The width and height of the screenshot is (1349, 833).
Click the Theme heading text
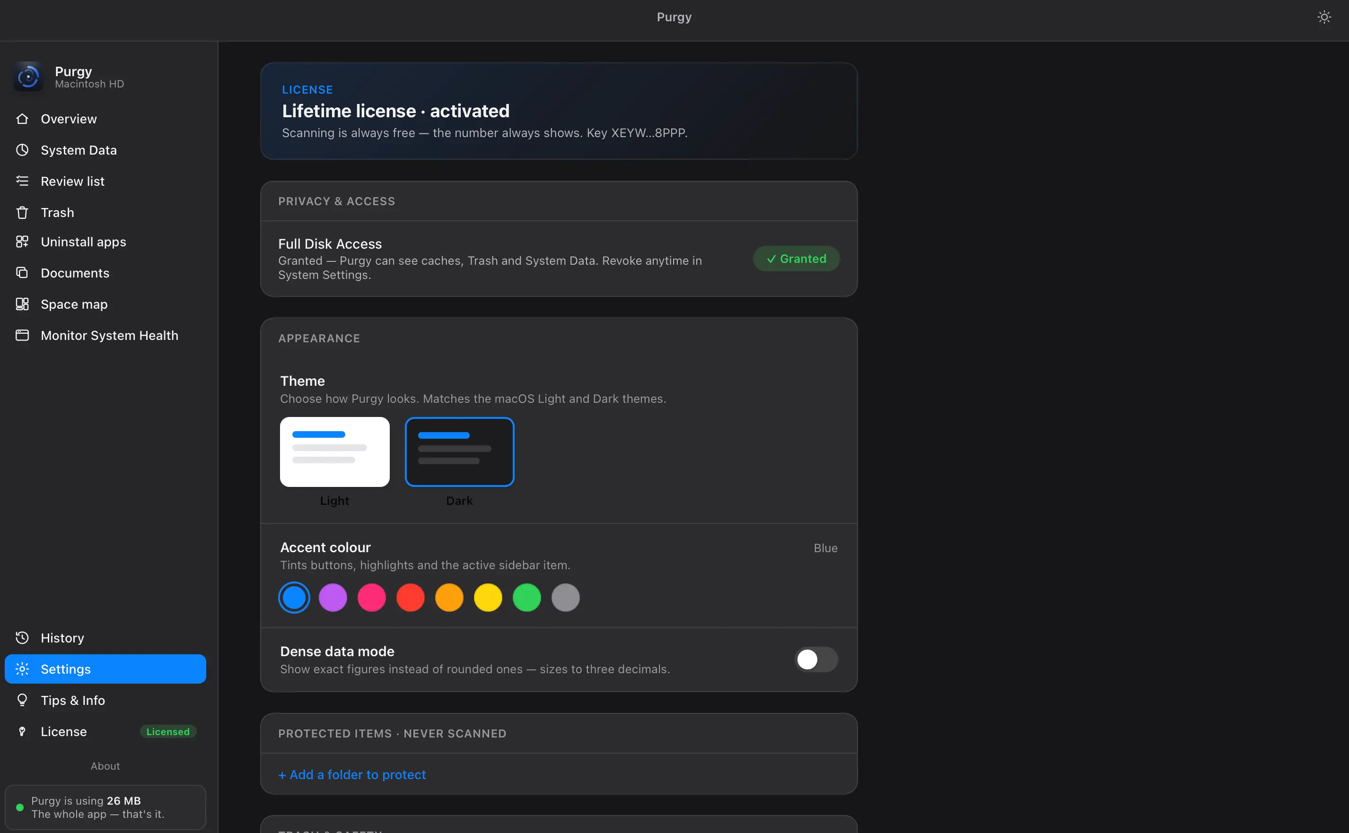(x=303, y=381)
